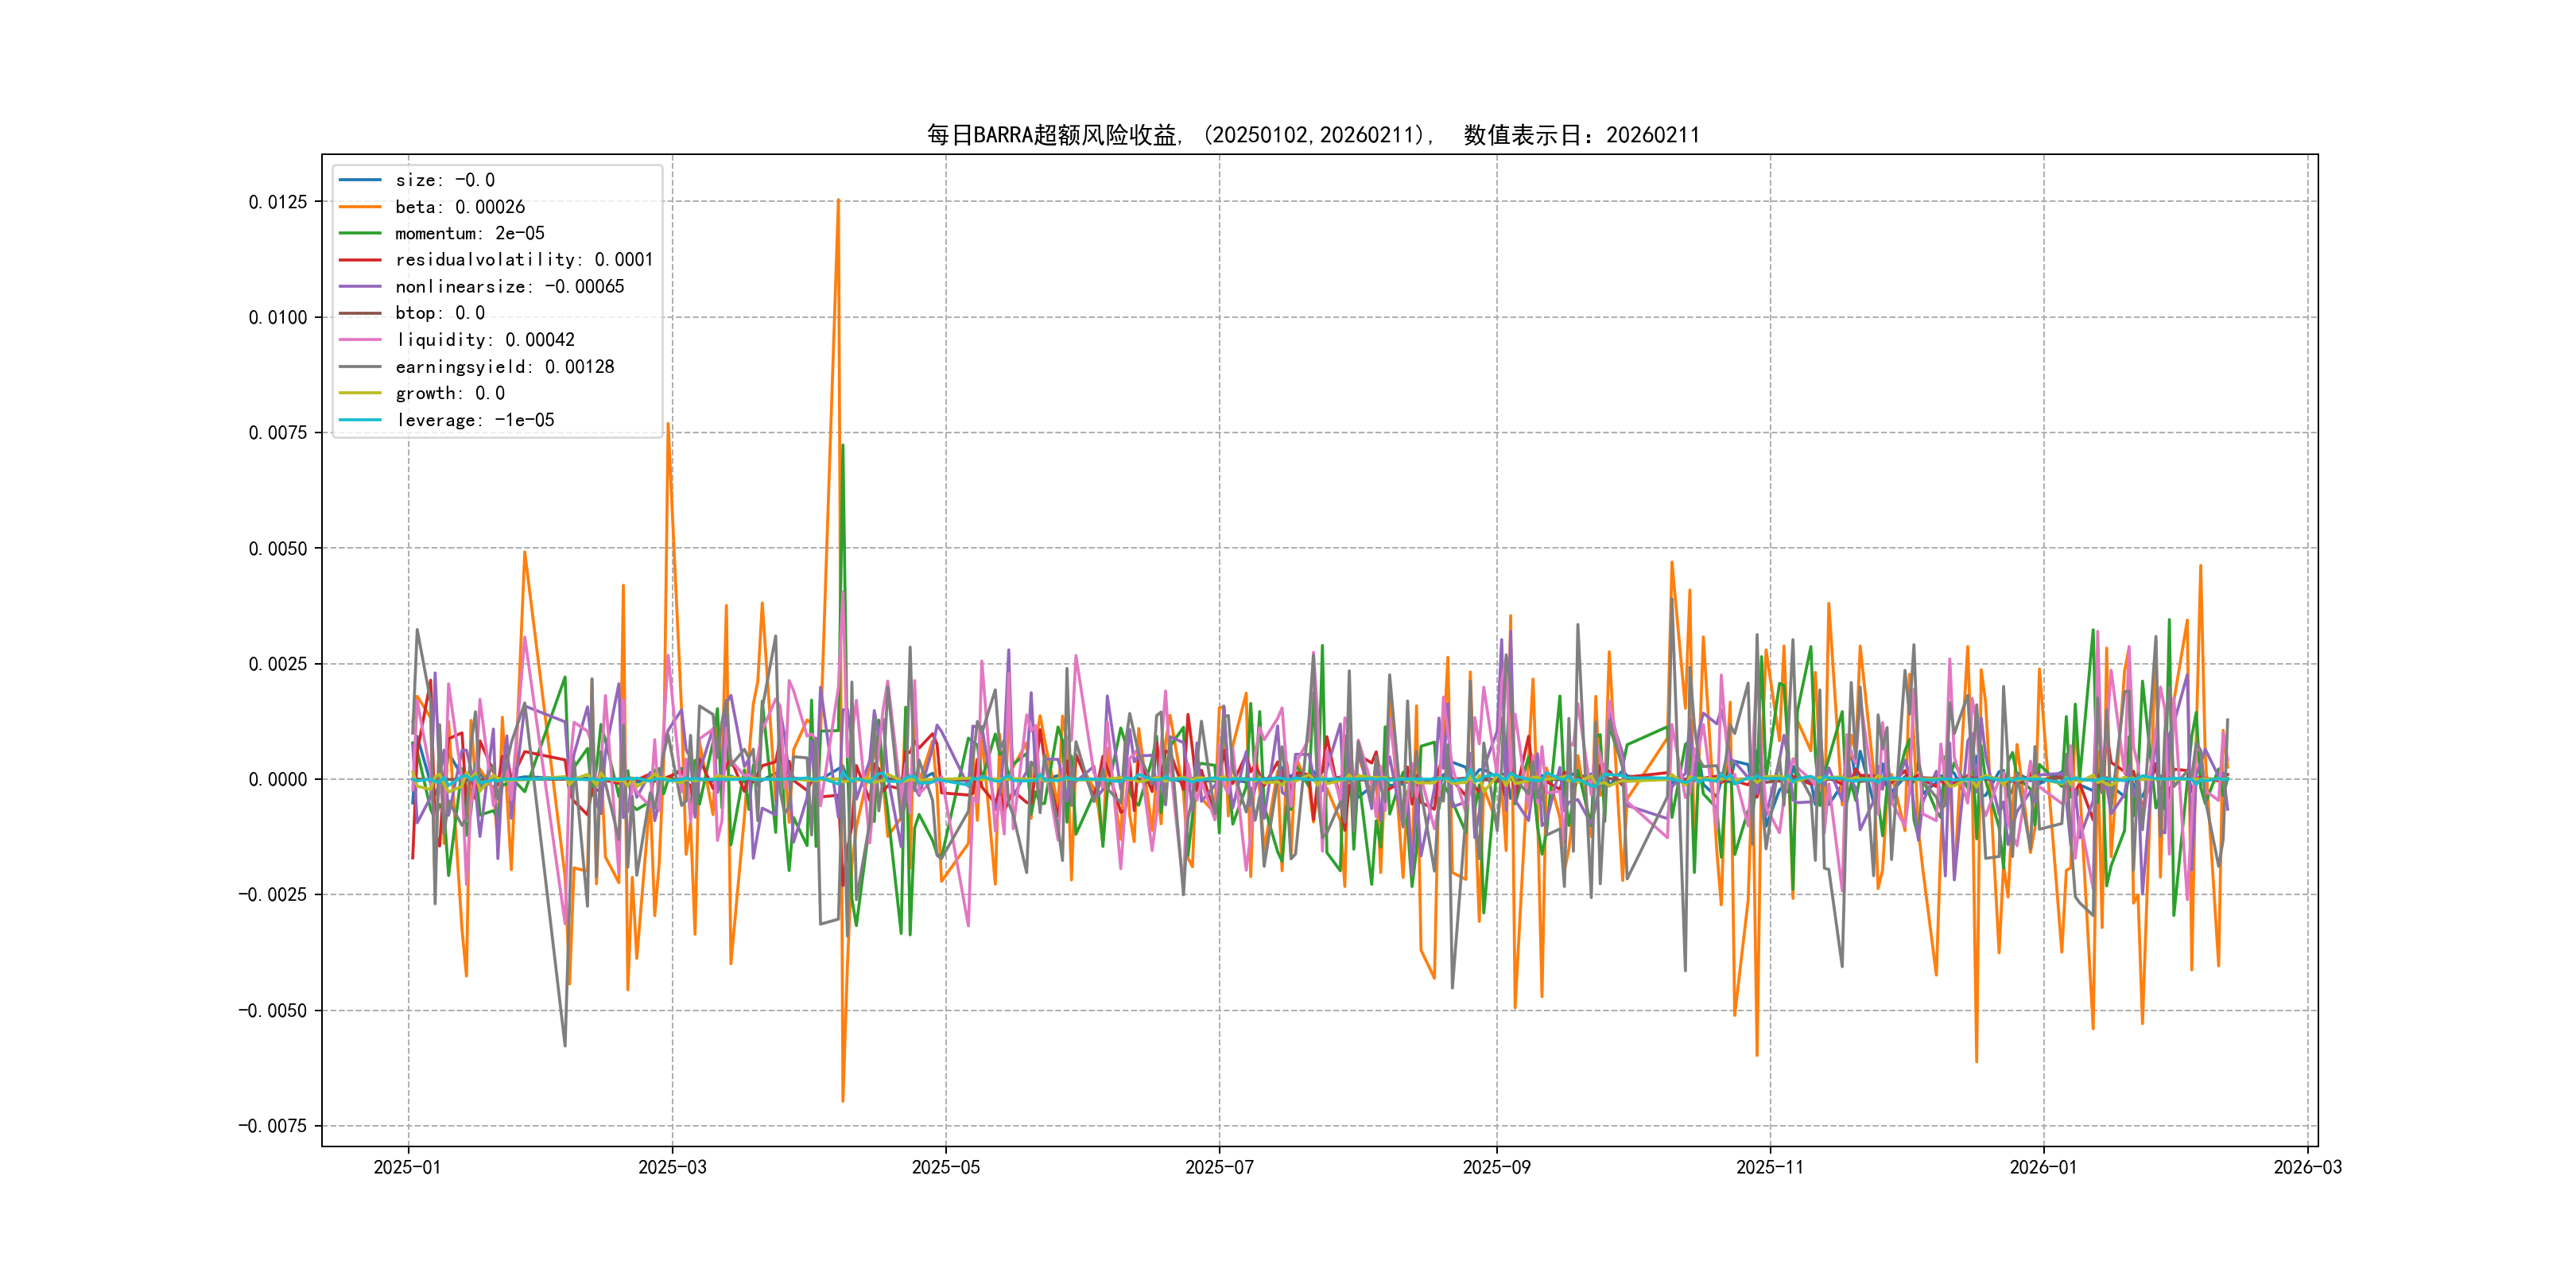Select the 'growth: 0.0' legend label

(449, 393)
